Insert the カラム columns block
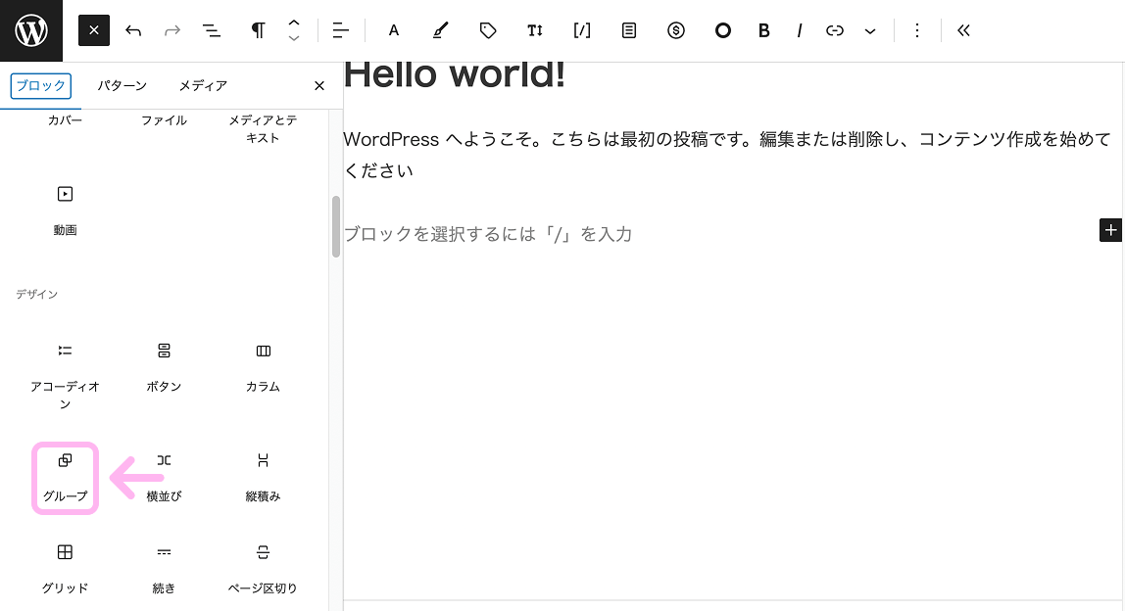The image size is (1125, 611). coord(263,367)
